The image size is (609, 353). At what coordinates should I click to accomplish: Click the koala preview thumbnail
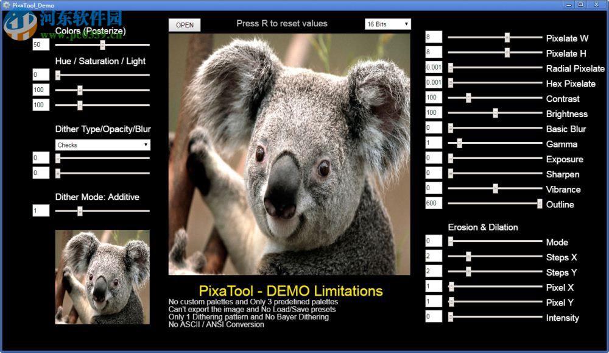(102, 277)
